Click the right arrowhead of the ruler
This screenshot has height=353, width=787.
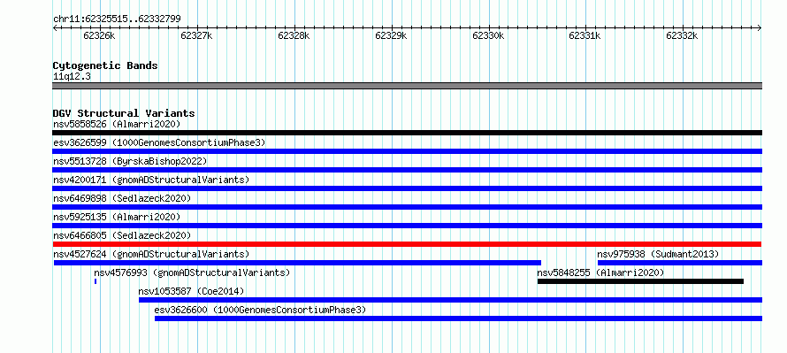760,27
